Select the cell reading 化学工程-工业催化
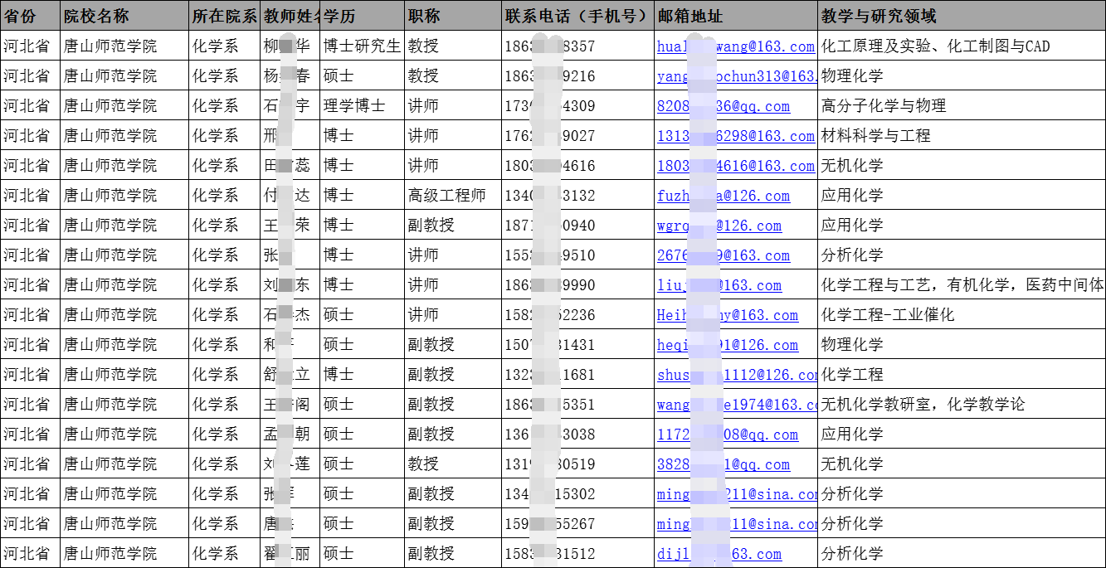Screen dimensions: 1106x568 tap(879, 315)
